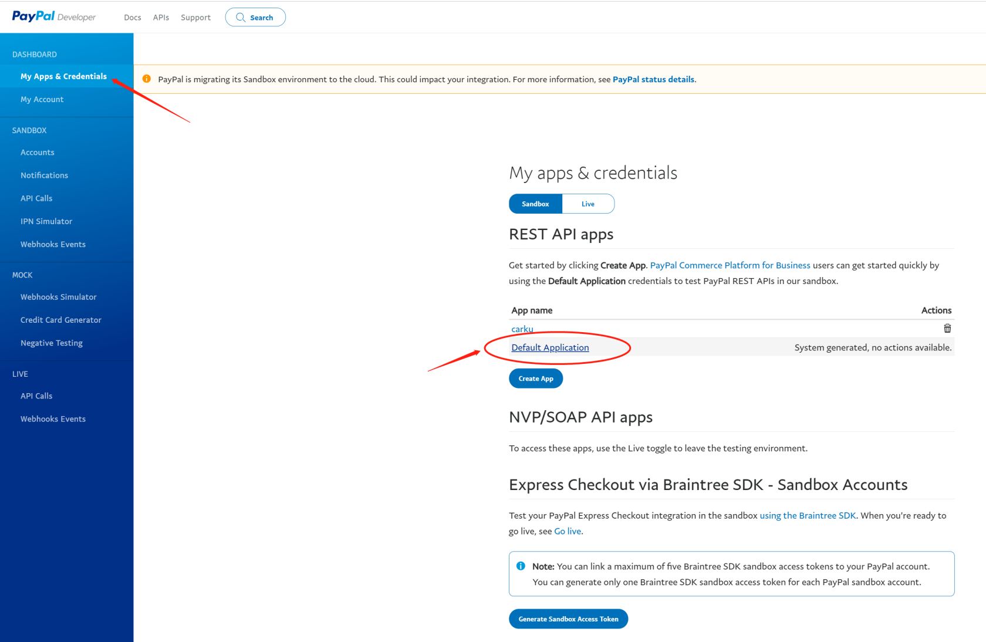Click Generate Sandbox Access Token button
986x642 pixels.
point(568,619)
